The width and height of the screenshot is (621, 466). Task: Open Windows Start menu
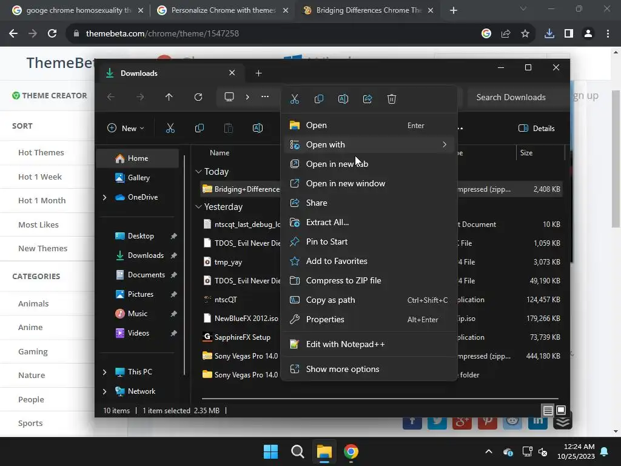[x=271, y=451]
